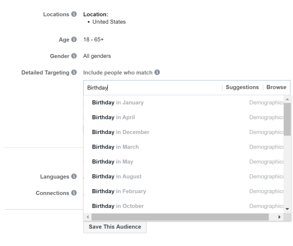Choose 'Birthday in August' from dropdown

(x=117, y=176)
